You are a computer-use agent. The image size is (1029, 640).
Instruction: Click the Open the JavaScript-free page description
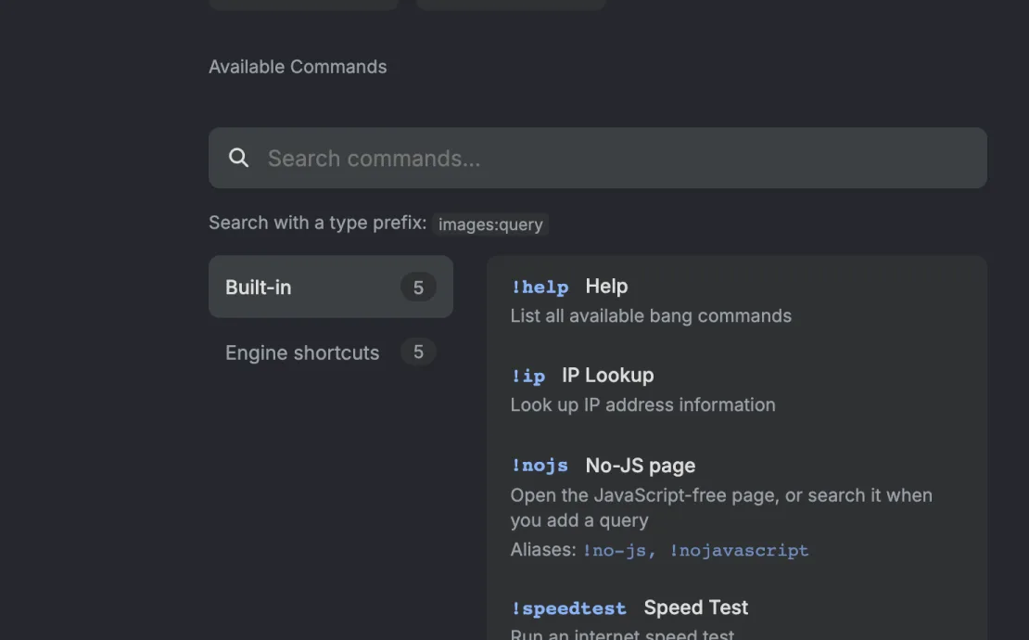point(721,507)
